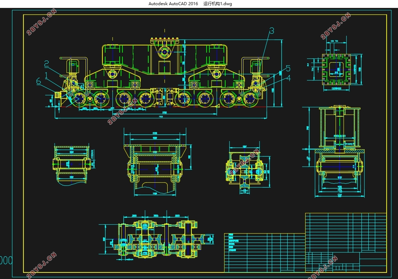Click the parts list table with text rows

[x=265, y=253]
